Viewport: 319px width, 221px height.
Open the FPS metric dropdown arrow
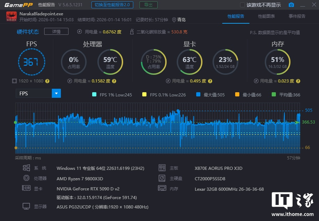(x=56, y=93)
